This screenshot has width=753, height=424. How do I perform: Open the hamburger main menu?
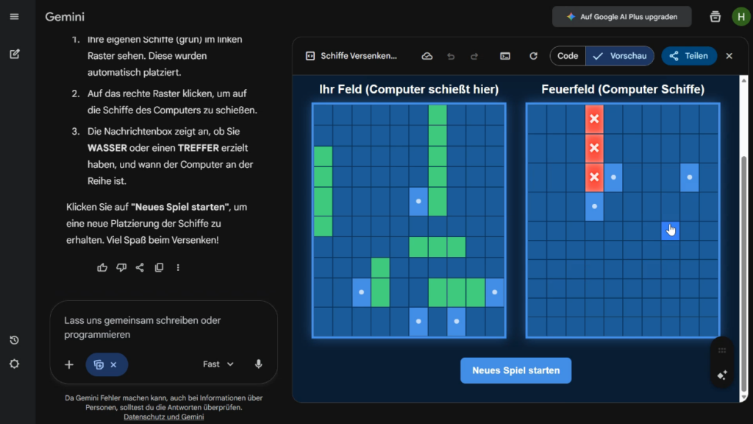[14, 16]
